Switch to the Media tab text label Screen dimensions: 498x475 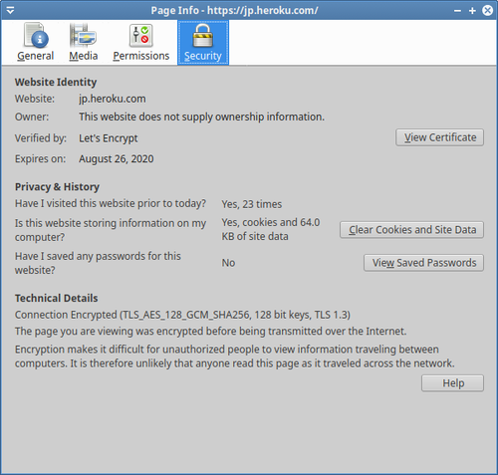(x=84, y=56)
